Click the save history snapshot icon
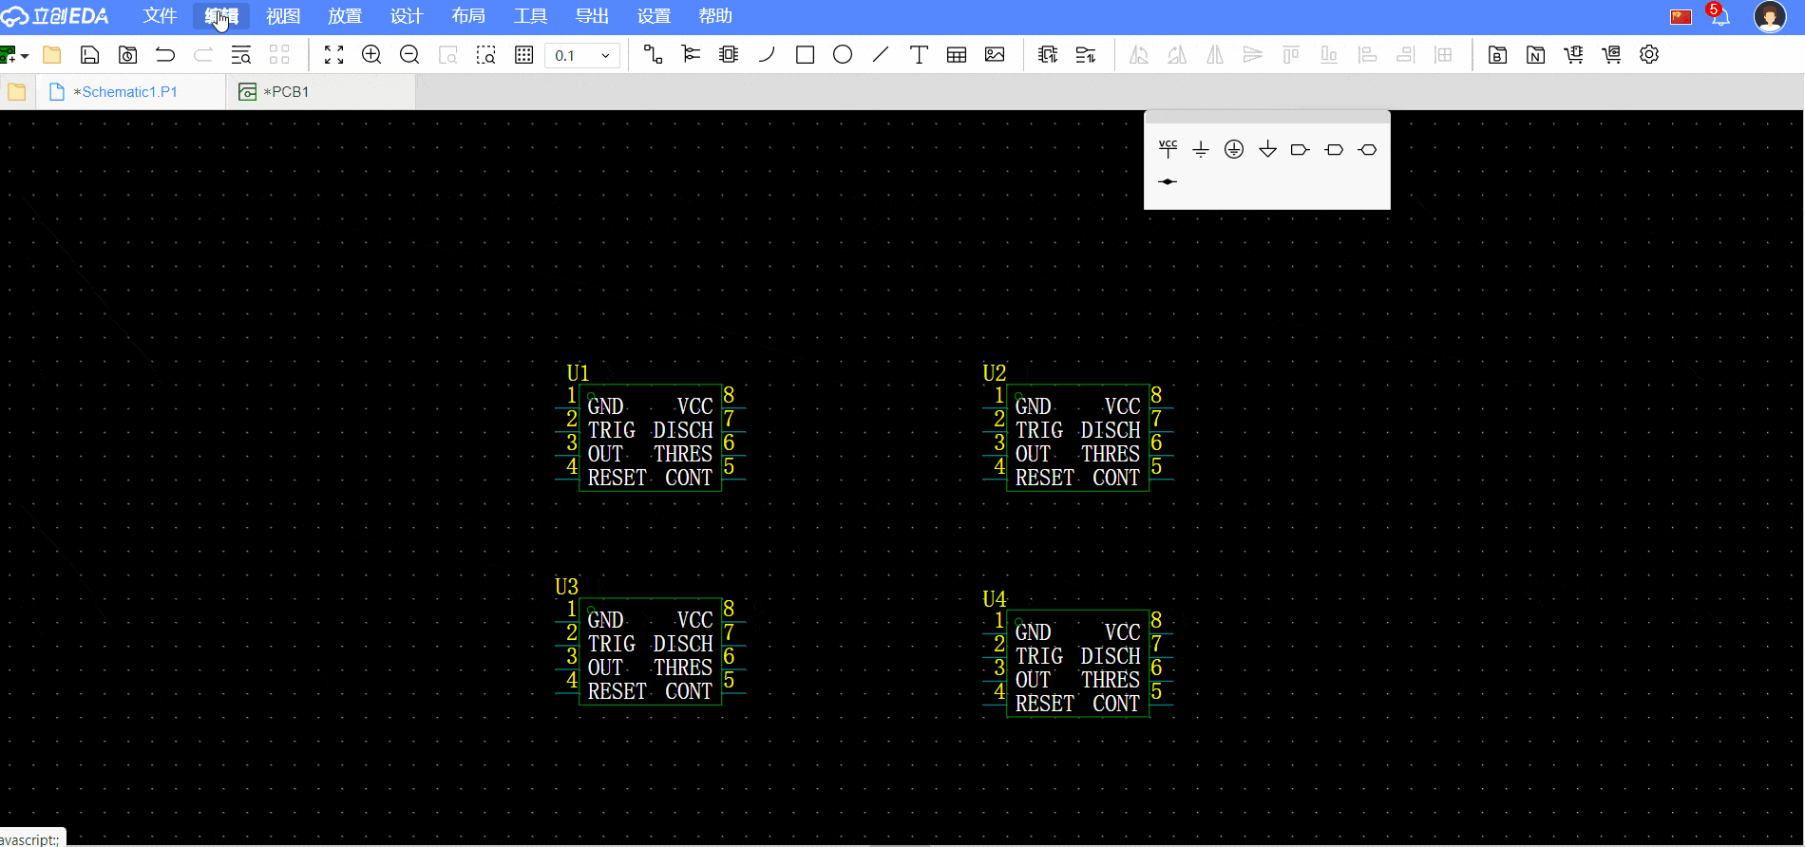The image size is (1805, 847). coord(127,55)
